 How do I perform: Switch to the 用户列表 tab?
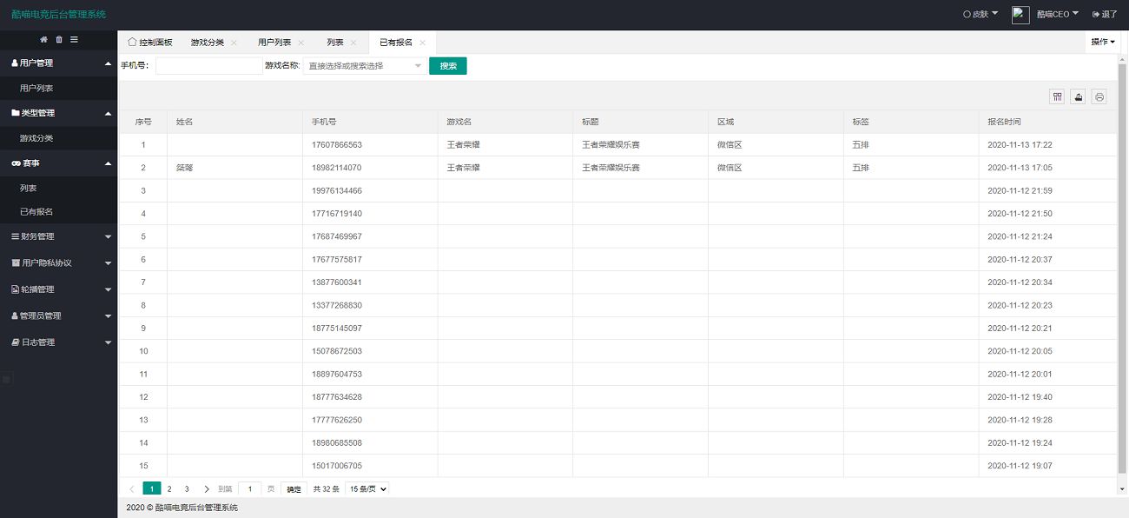click(x=274, y=43)
